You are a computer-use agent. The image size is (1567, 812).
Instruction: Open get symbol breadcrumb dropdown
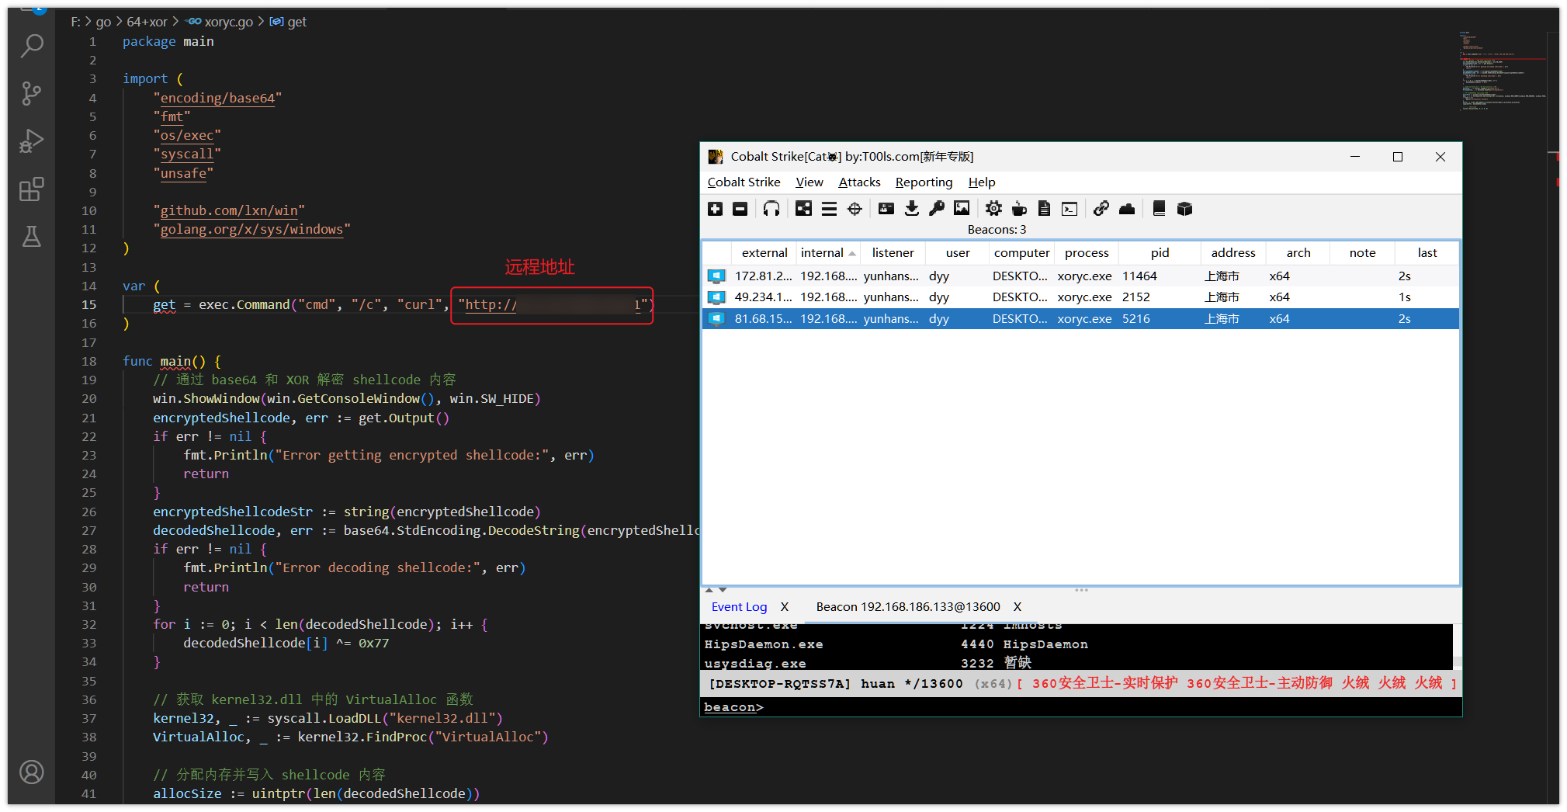pos(288,22)
